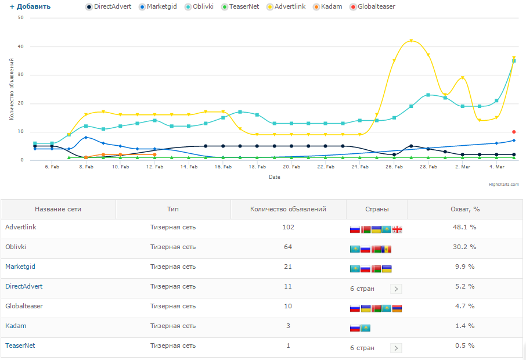Toggle Marketgid series in chart legend
526x360 pixels.
158,7
